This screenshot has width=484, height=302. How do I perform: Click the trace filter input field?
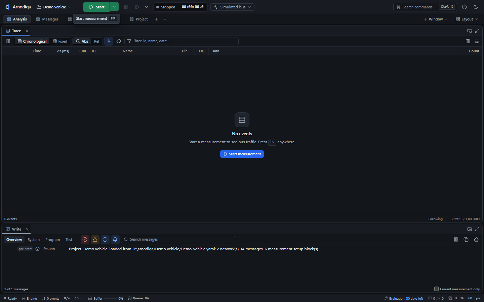click(x=182, y=41)
